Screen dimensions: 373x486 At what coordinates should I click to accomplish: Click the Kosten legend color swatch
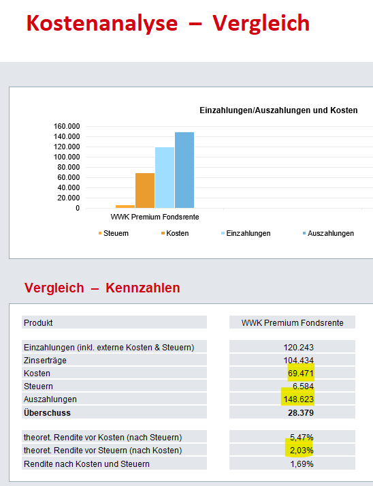[163, 233]
